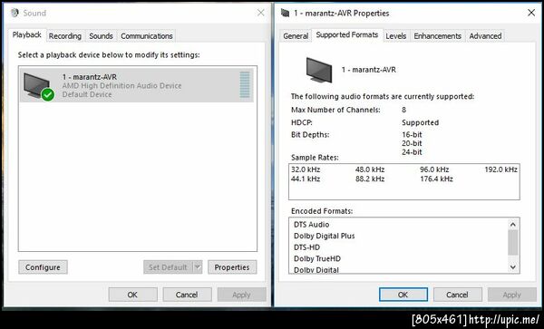Click Cancel in the marantz-AVR Properties window
The width and height of the screenshot is (544, 329).
pos(457,295)
